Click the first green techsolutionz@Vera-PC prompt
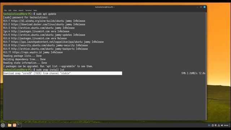This screenshot has height=130, width=231. (17, 14)
